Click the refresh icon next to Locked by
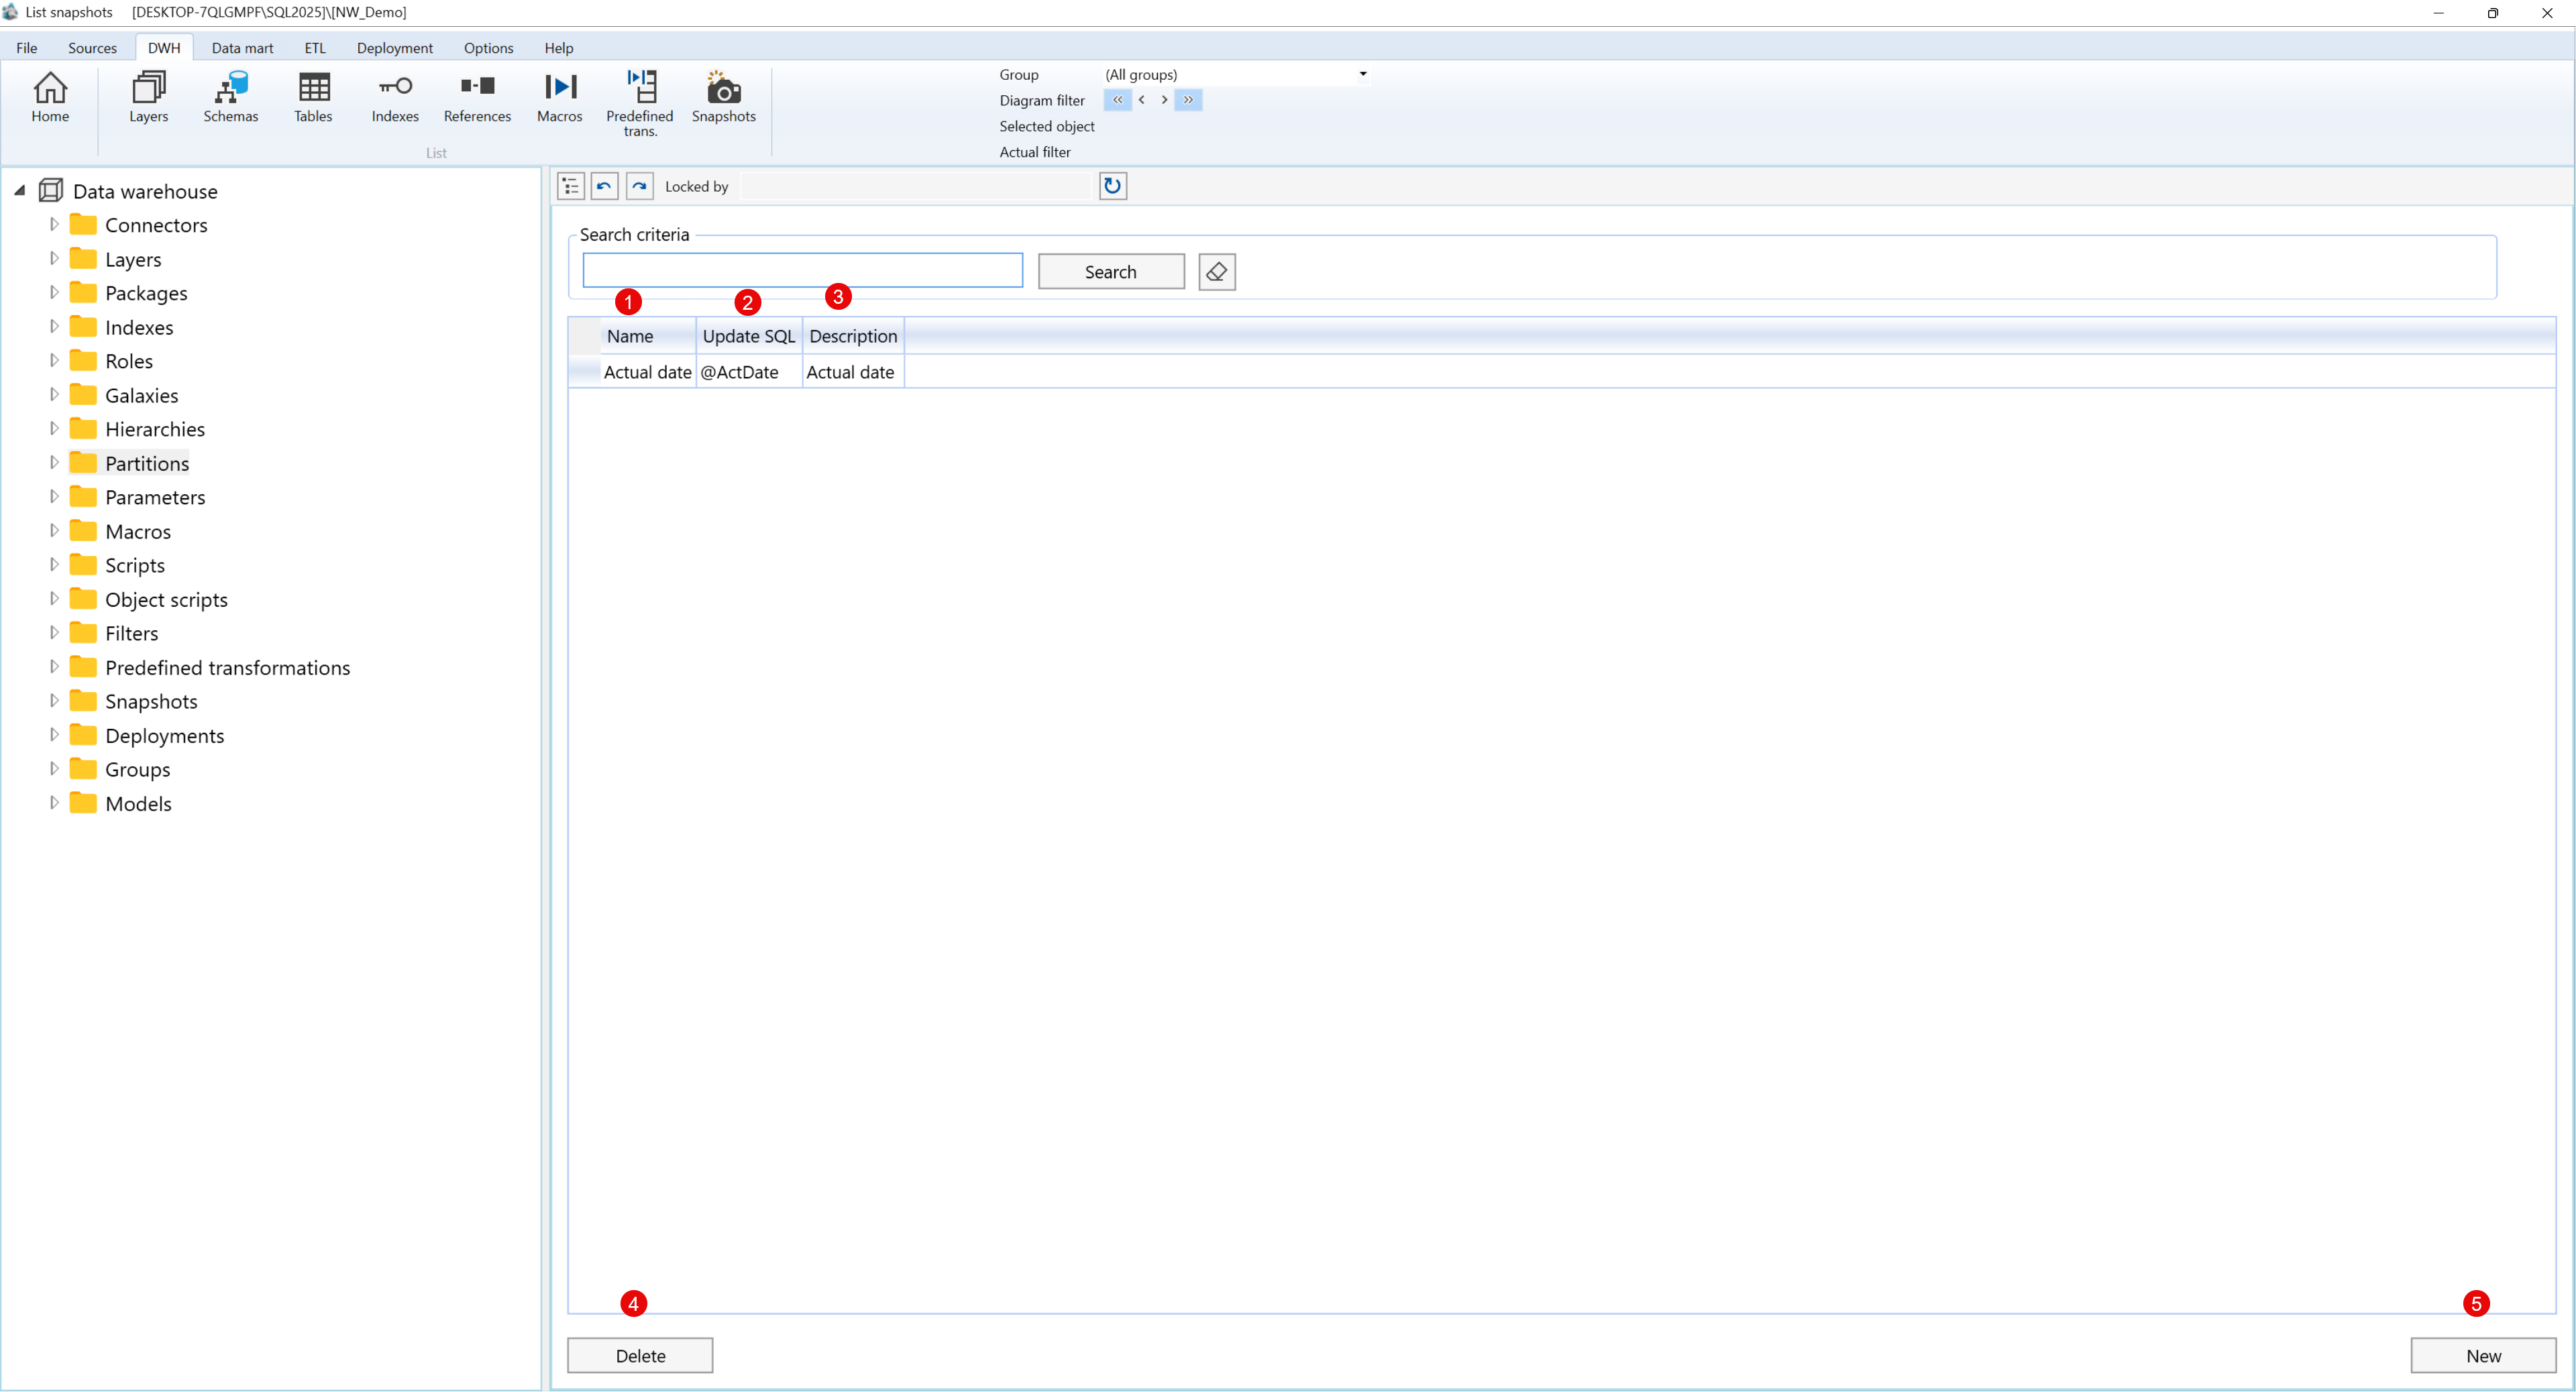 1112,186
